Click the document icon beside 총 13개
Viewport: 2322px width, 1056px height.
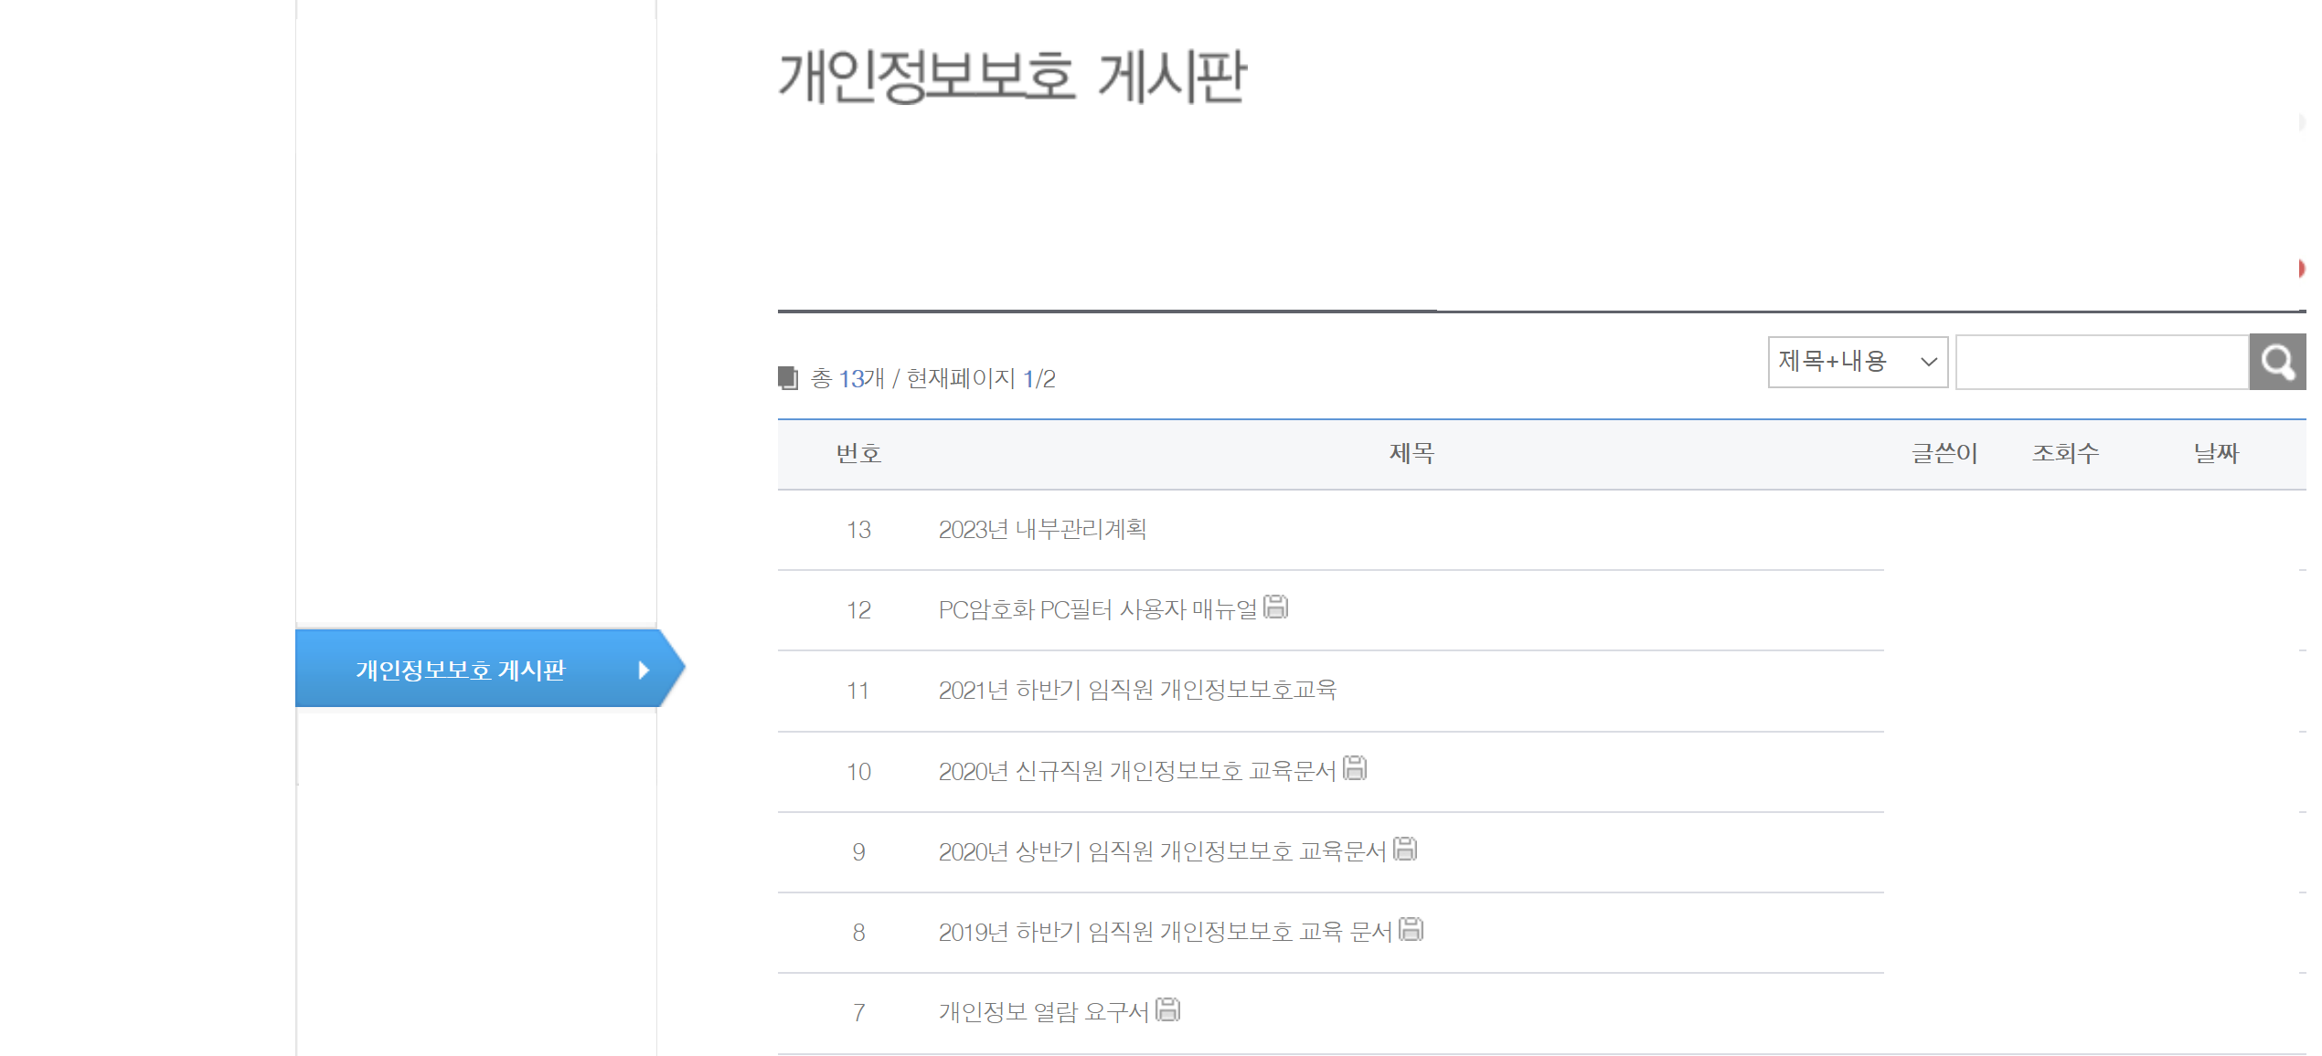click(787, 377)
